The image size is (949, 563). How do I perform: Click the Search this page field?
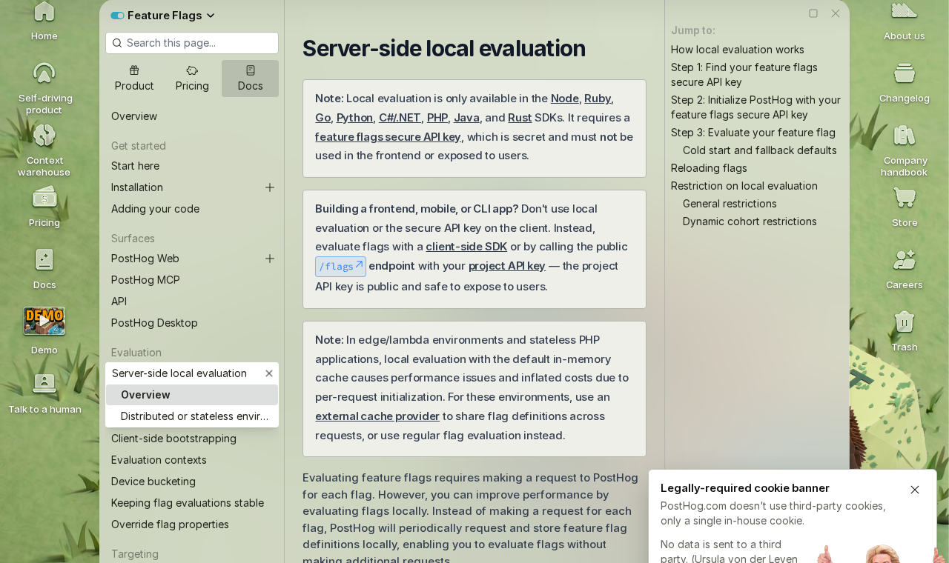tap(192, 43)
